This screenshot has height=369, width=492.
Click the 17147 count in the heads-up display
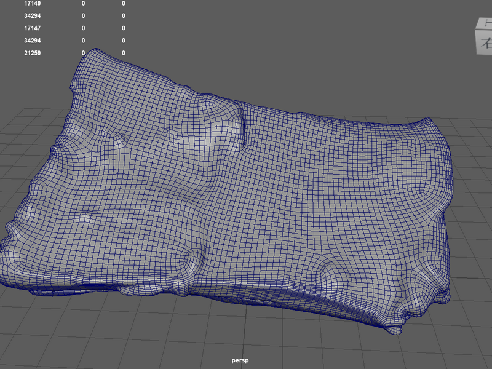point(33,28)
